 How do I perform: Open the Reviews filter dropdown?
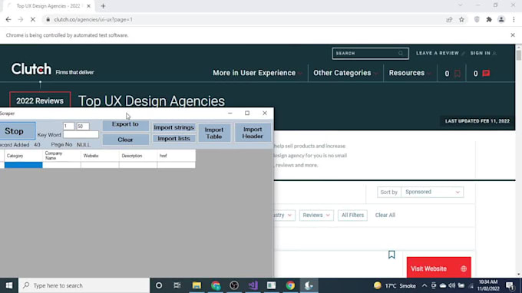(x=316, y=216)
